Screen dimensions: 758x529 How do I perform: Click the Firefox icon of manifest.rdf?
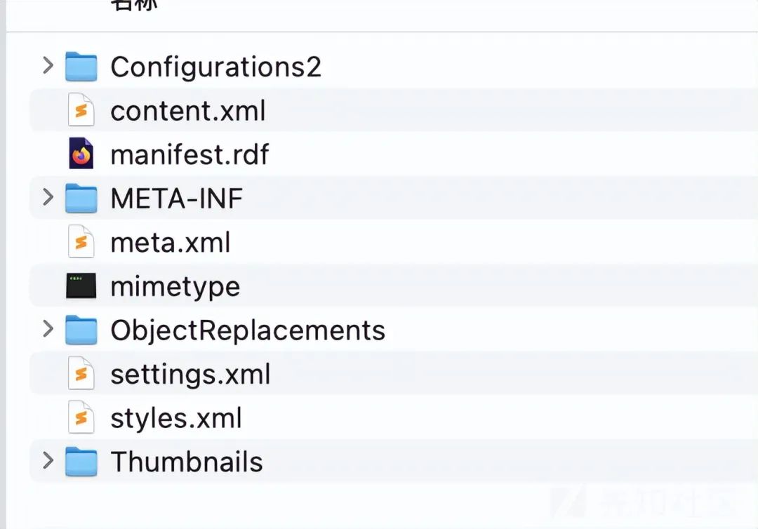coord(81,154)
